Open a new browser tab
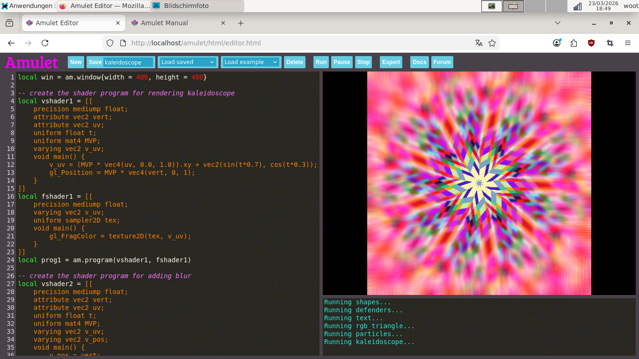The height and width of the screenshot is (359, 639). click(x=240, y=23)
